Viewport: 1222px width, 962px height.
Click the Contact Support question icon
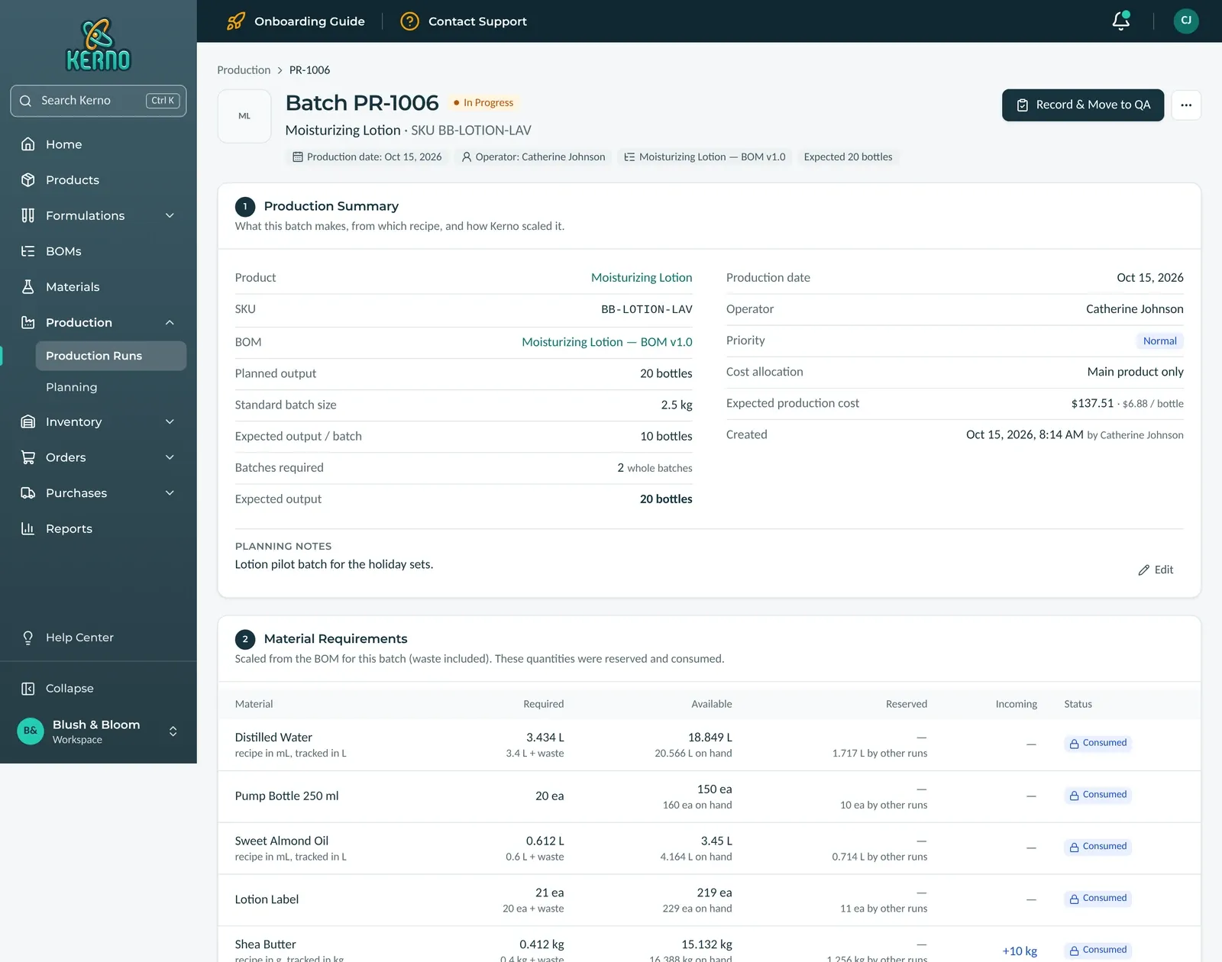pos(410,21)
